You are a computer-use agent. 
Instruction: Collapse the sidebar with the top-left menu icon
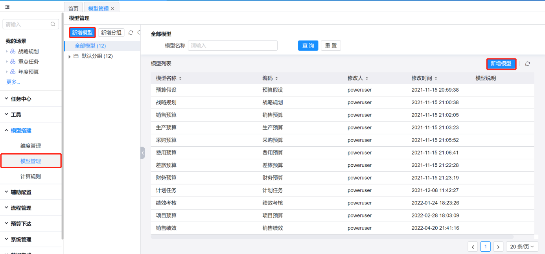pyautogui.click(x=7, y=7)
